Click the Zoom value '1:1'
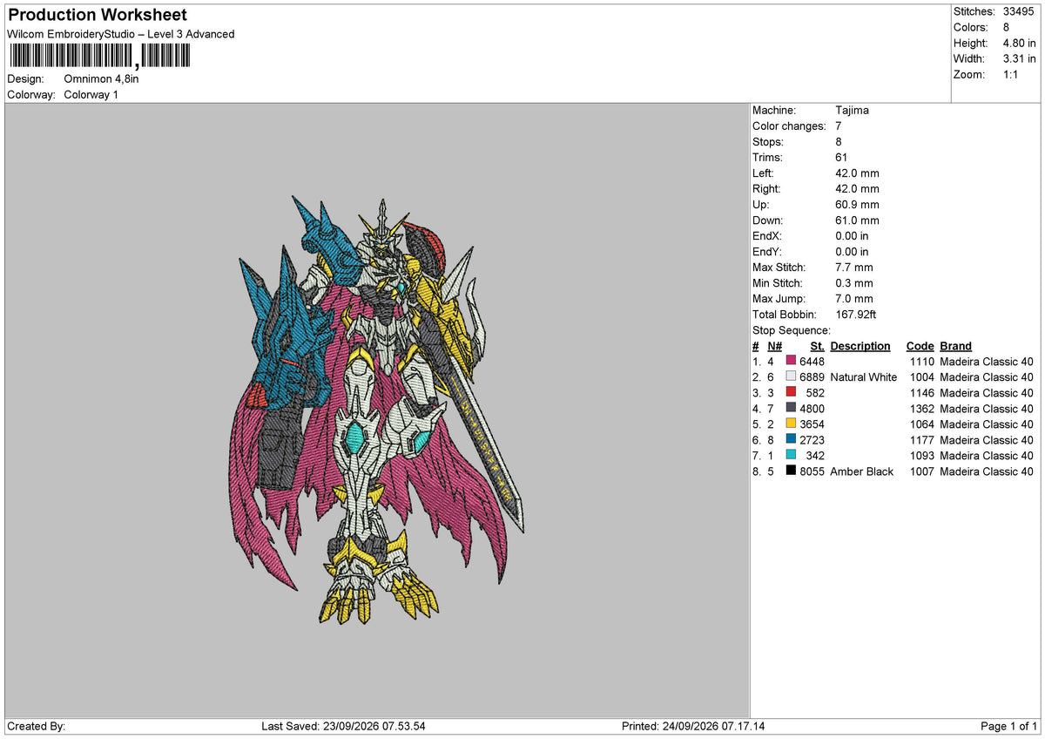 pos(1011,75)
